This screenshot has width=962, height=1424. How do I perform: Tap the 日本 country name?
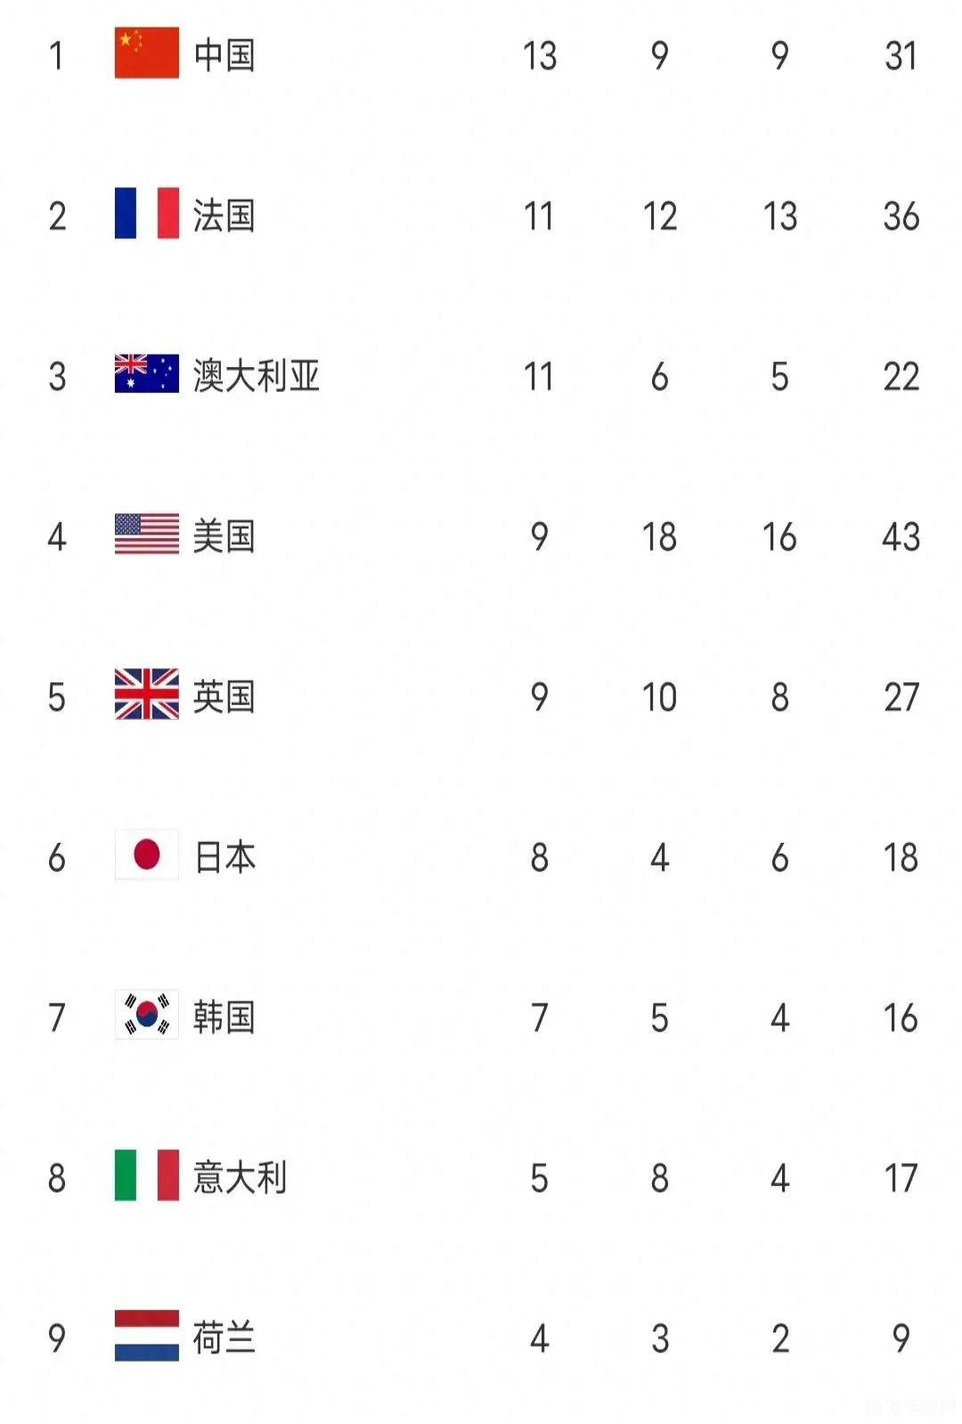[x=224, y=857]
